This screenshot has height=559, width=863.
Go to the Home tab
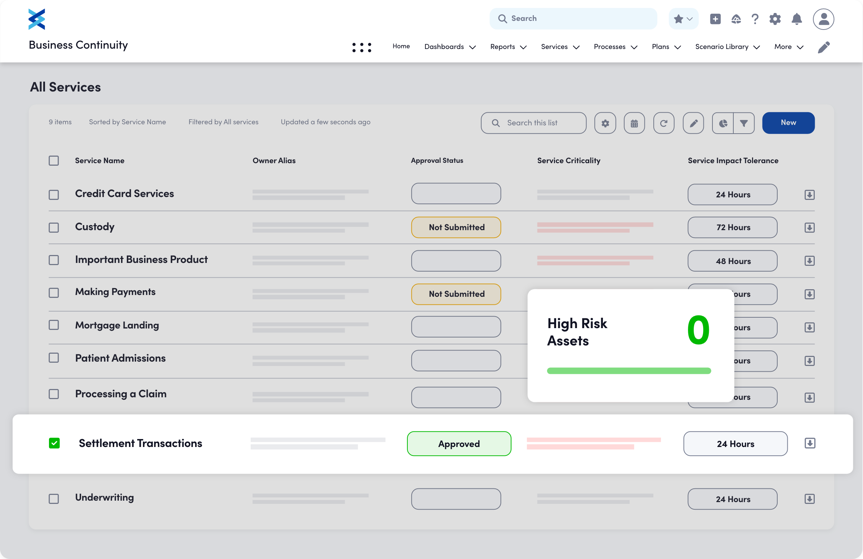point(401,46)
